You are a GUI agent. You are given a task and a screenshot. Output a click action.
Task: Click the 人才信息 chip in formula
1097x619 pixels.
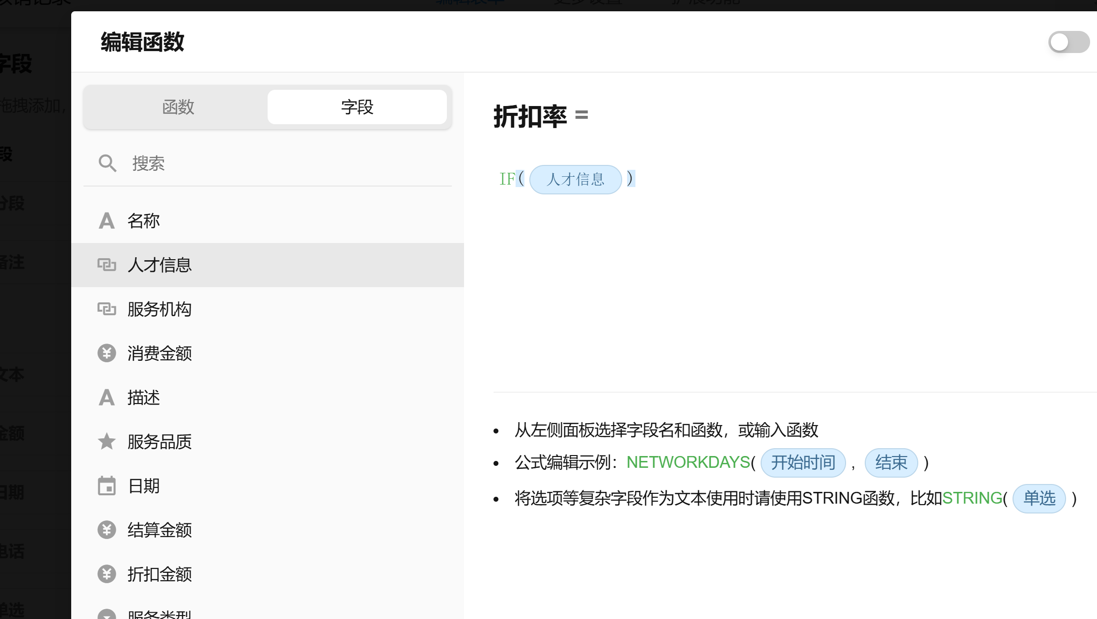tap(576, 180)
